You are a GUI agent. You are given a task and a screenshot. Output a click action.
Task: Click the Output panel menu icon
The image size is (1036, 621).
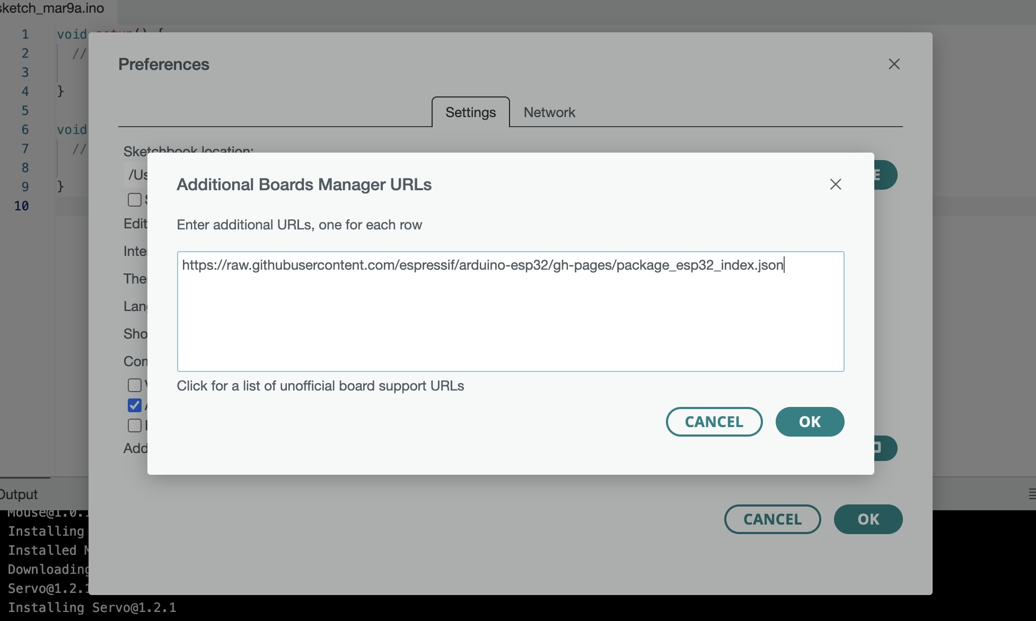coord(1031,494)
